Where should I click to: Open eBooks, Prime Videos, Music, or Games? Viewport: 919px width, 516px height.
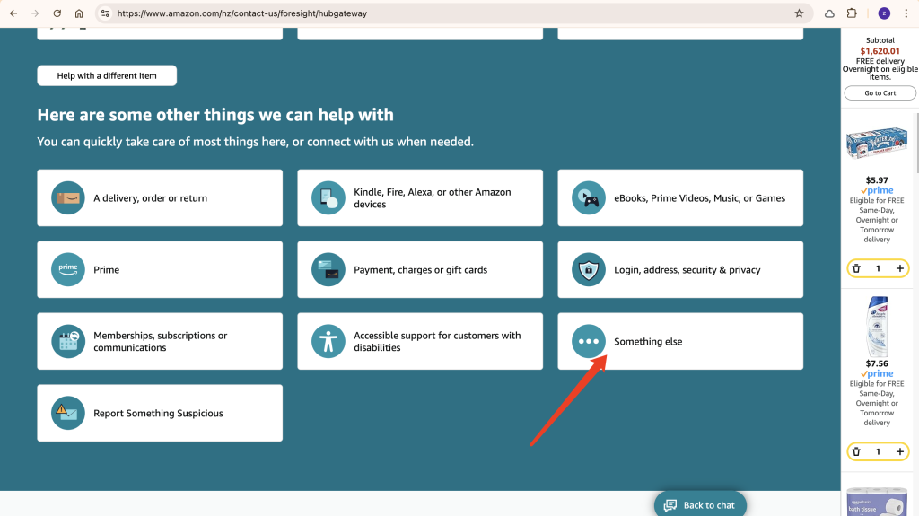(x=680, y=198)
